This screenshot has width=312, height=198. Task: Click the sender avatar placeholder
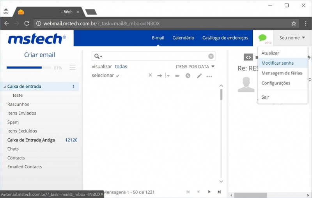pos(246,85)
